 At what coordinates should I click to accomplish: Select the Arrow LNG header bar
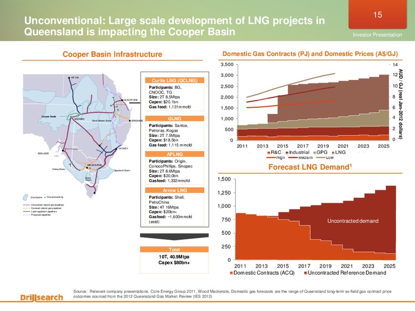174,190
